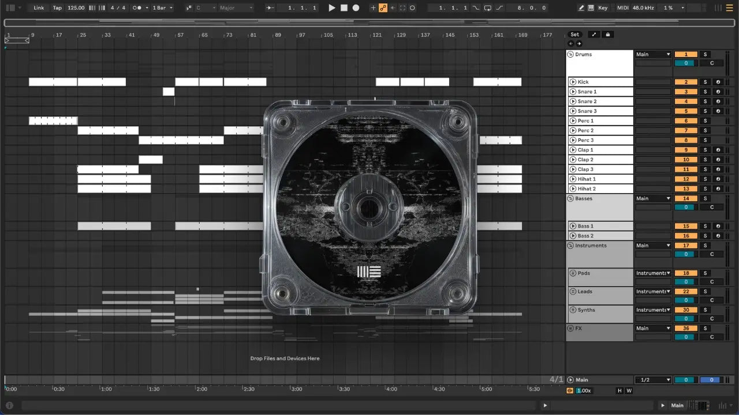Enable Draw Mode pencil icon
The width and height of the screenshot is (739, 415).
pos(581,8)
